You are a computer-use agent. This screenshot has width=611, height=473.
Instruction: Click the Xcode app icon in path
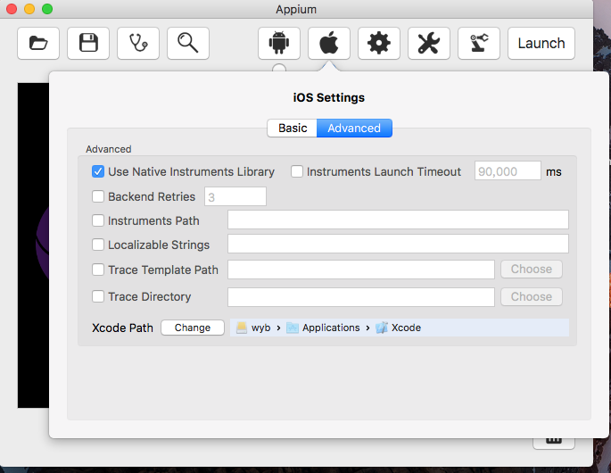(382, 328)
